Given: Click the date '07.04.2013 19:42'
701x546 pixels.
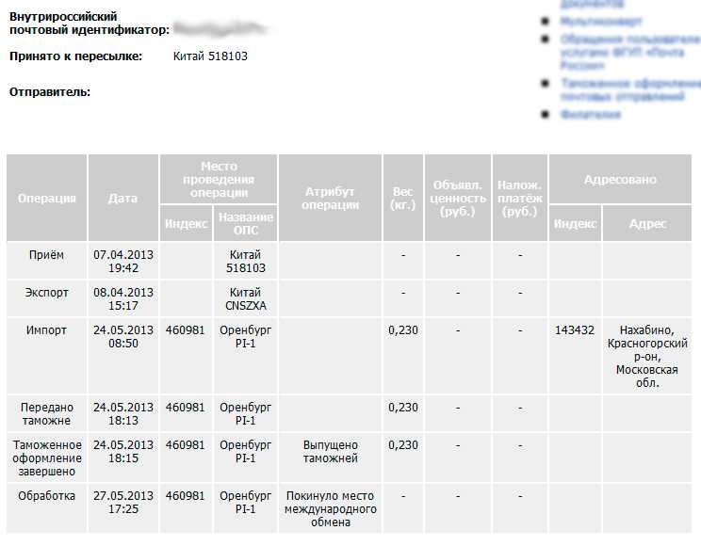Looking at the screenshot, I should pyautogui.click(x=122, y=262).
